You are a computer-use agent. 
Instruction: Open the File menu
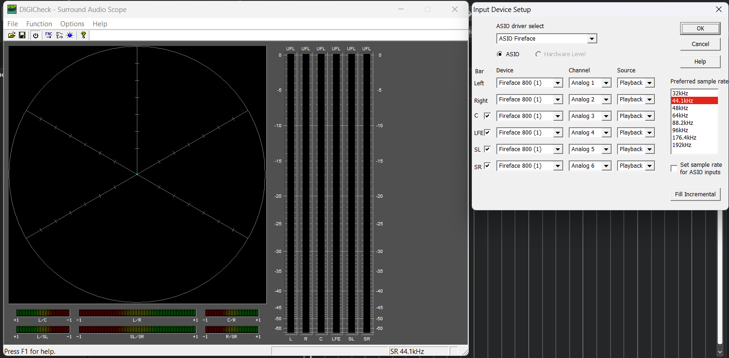click(12, 24)
